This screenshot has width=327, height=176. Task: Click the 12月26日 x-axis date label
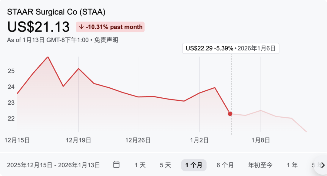tap(138, 140)
